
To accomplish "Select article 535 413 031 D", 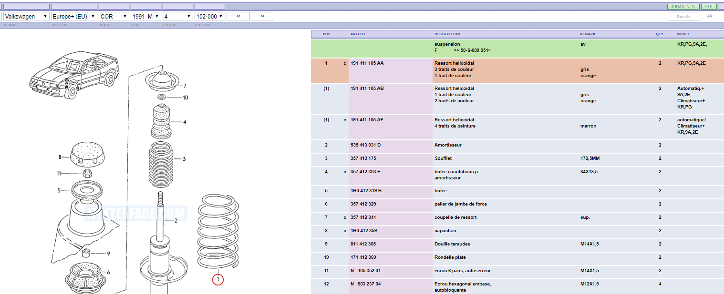I will coord(365,145).
